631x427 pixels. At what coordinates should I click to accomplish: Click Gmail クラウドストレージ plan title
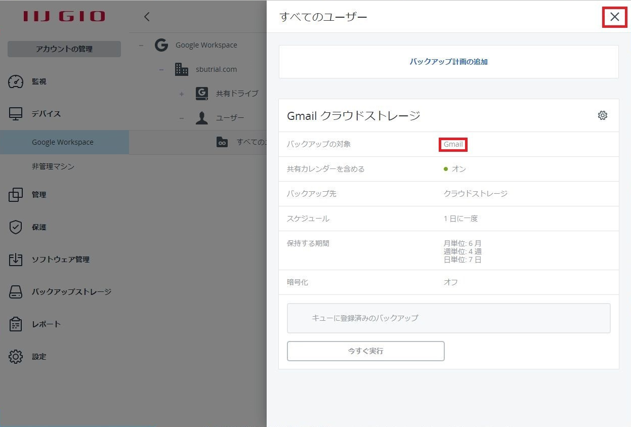pyautogui.click(x=354, y=115)
